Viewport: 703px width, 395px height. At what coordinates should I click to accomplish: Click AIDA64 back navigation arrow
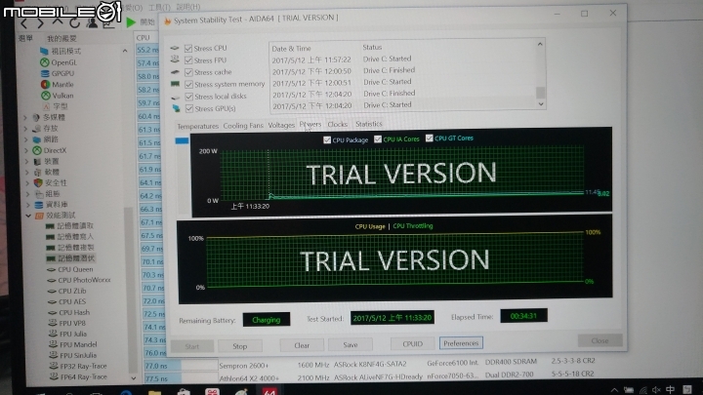[x=24, y=23]
